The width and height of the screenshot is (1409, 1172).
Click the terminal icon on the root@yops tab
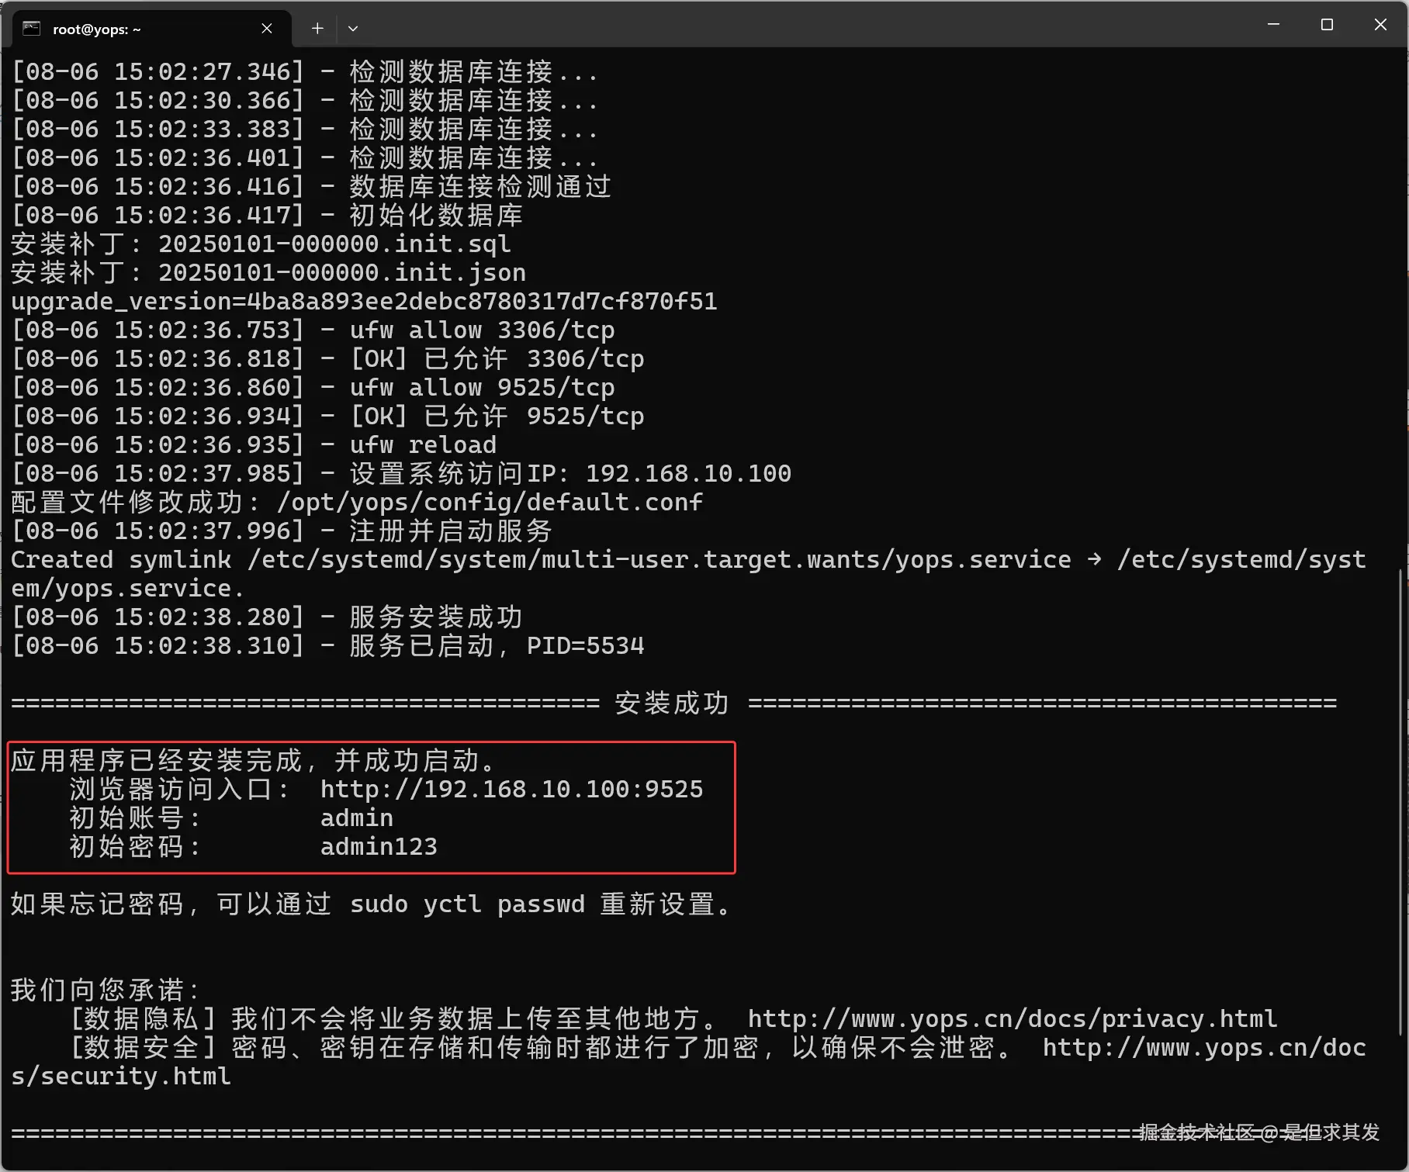click(x=31, y=28)
